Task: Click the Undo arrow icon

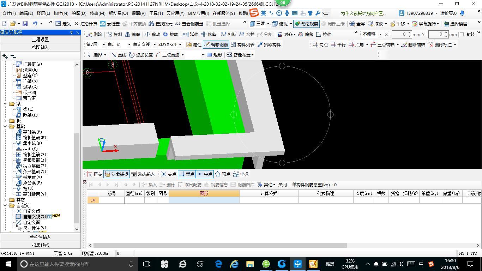Action: point(35,24)
